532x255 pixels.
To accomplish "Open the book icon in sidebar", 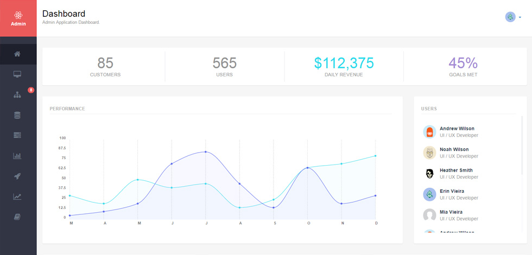I will (x=17, y=217).
